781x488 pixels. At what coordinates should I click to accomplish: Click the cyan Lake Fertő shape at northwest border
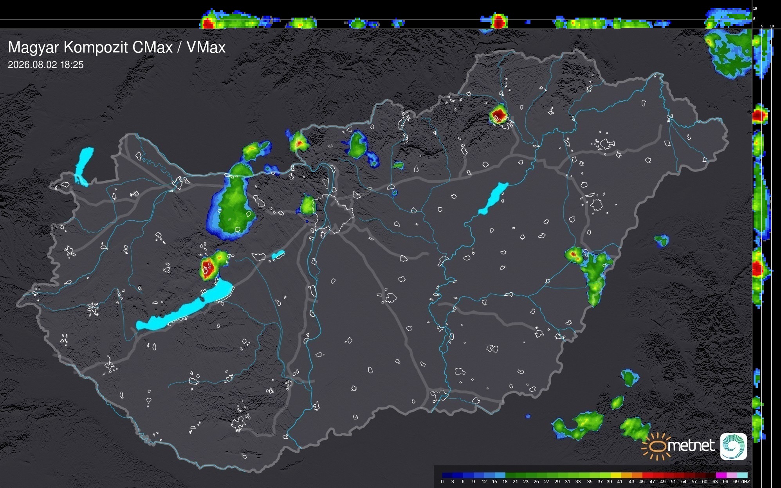(x=83, y=166)
